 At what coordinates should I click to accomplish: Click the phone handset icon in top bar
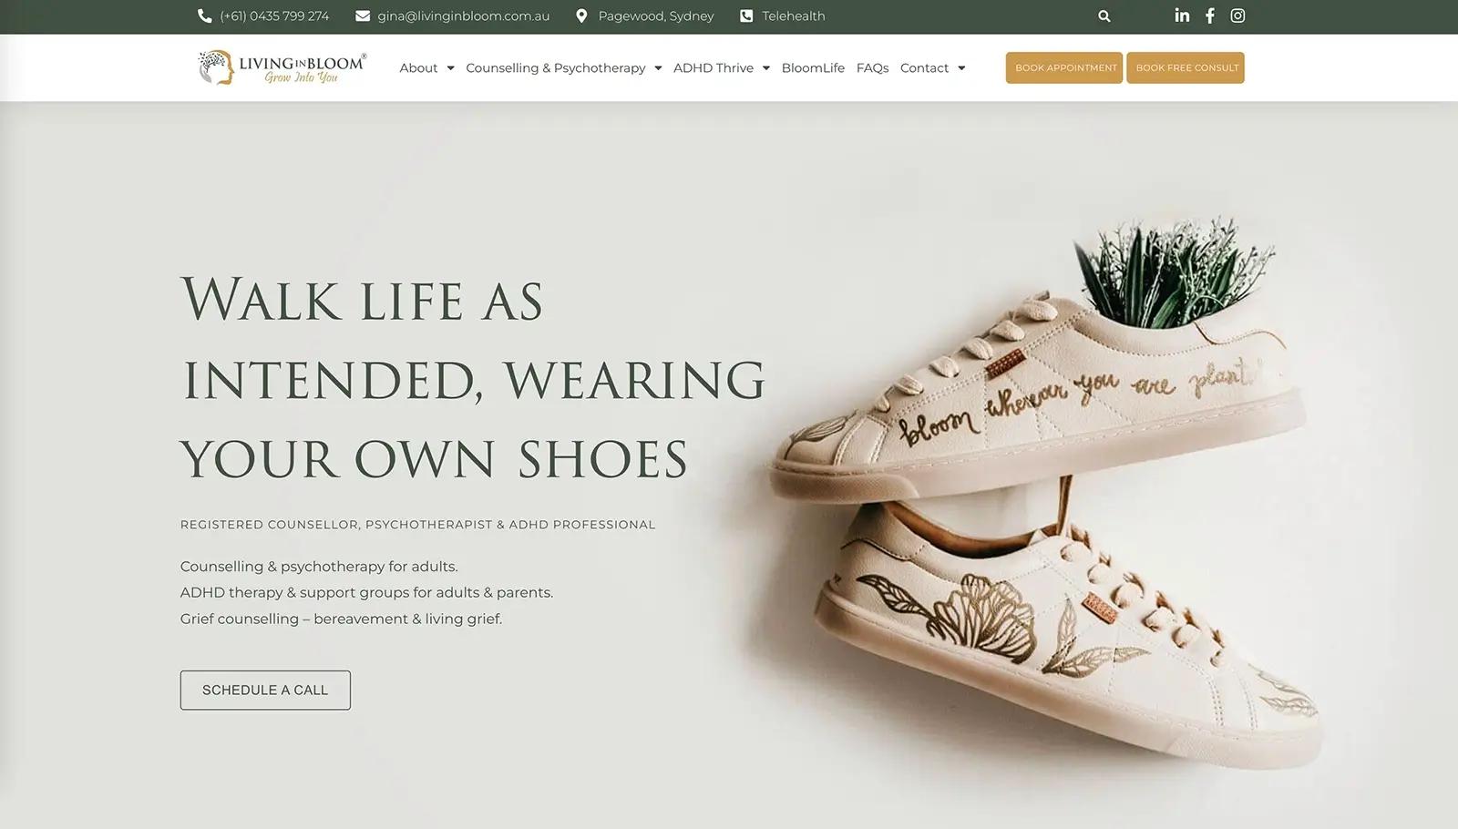[x=204, y=15]
